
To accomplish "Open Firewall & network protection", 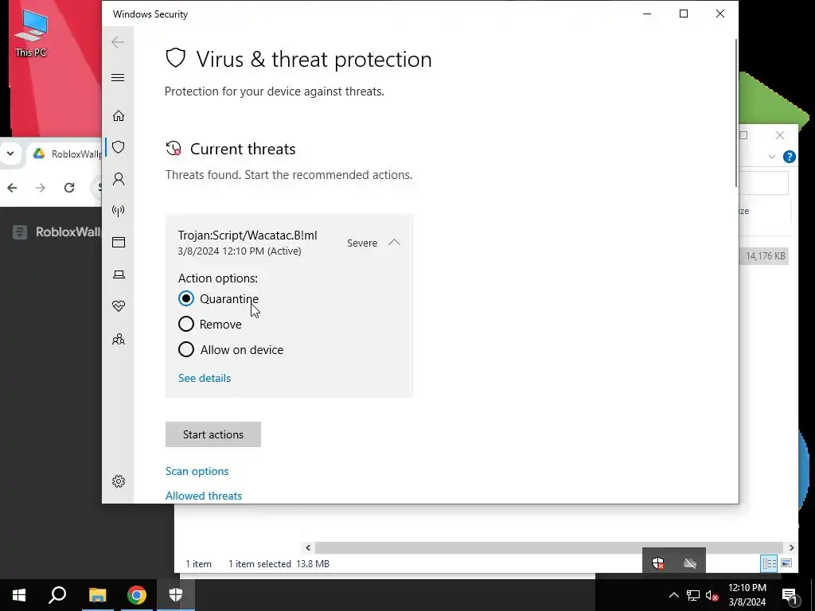I will click(119, 211).
